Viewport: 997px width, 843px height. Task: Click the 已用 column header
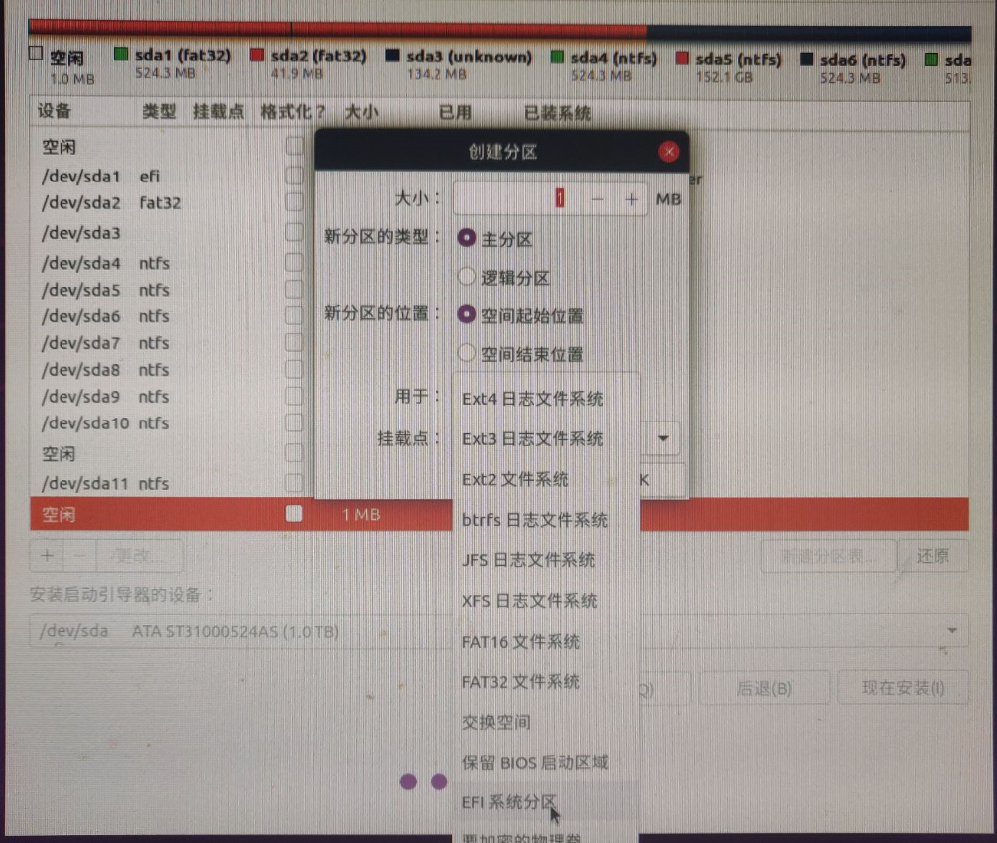[456, 113]
